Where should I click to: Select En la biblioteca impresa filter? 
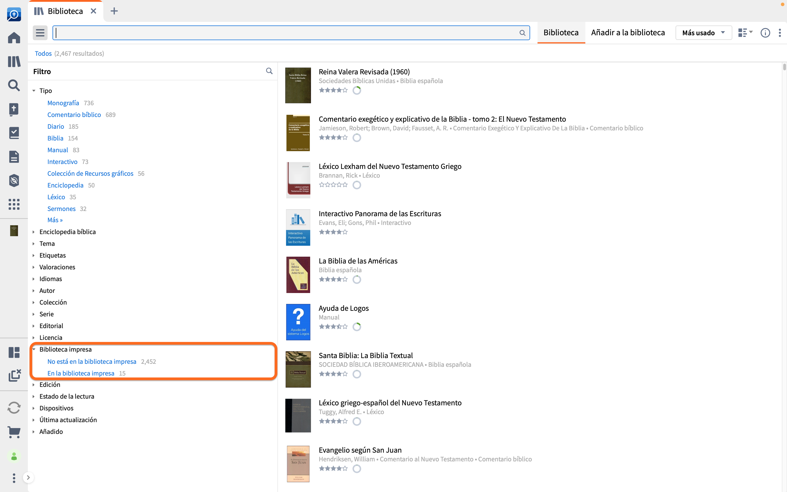tap(81, 373)
